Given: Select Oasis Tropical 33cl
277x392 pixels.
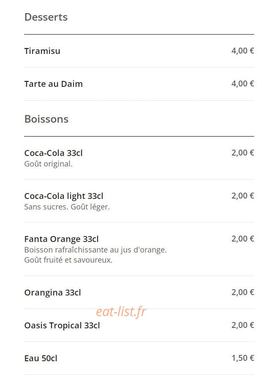Looking at the screenshot, I should (62, 326).
